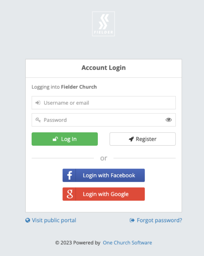204x256 pixels.
Task: Click the globe icon beside Visit public portal
Action: (x=27, y=220)
